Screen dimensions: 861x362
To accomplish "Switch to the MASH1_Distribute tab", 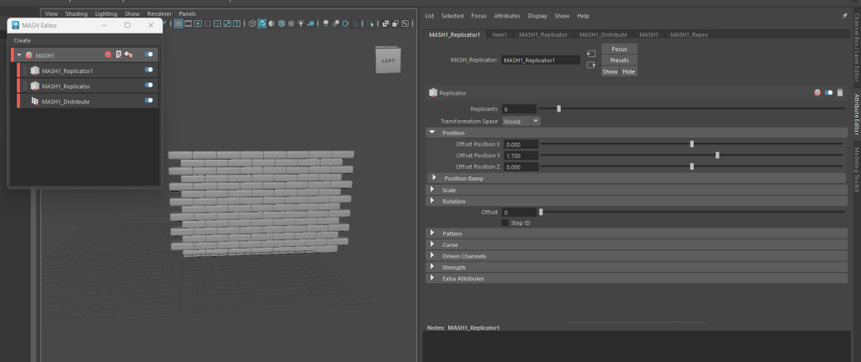I will coord(603,34).
